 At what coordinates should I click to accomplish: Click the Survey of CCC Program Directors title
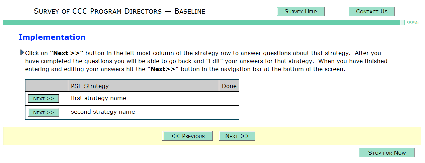click(119, 11)
